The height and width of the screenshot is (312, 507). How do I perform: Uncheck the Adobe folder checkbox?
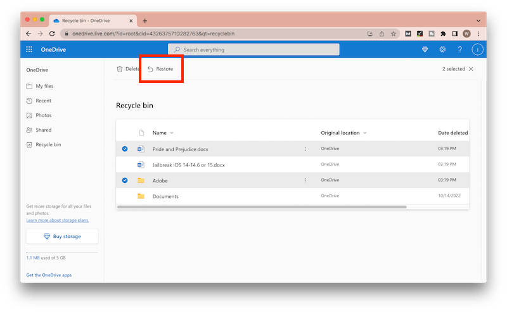(x=125, y=180)
